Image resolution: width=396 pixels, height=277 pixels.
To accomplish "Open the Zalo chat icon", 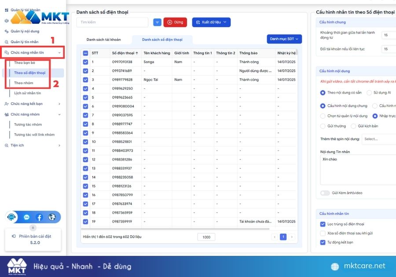I will tap(26, 217).
